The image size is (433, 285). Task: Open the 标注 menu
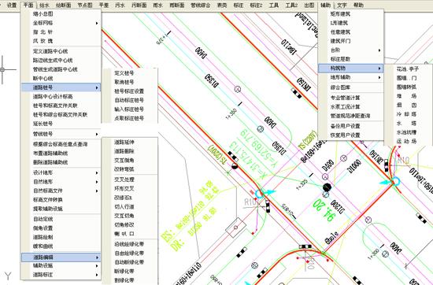point(239,5)
